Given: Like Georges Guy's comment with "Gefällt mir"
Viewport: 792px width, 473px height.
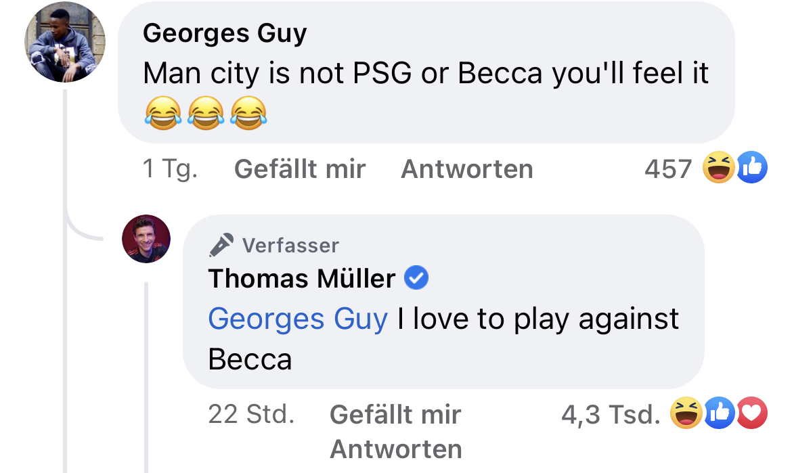Looking at the screenshot, I should tap(299, 168).
